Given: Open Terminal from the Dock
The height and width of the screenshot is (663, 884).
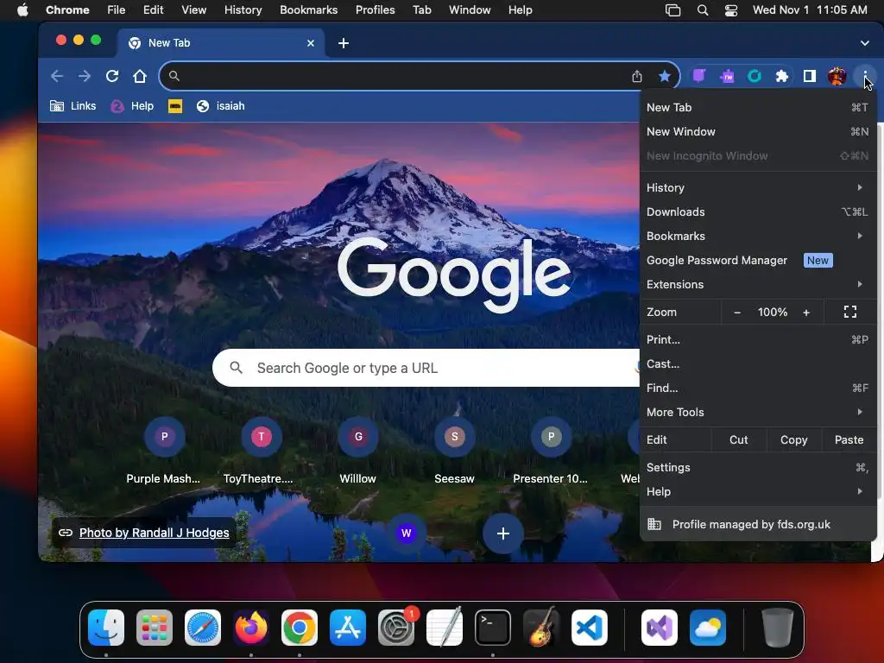Looking at the screenshot, I should [493, 628].
